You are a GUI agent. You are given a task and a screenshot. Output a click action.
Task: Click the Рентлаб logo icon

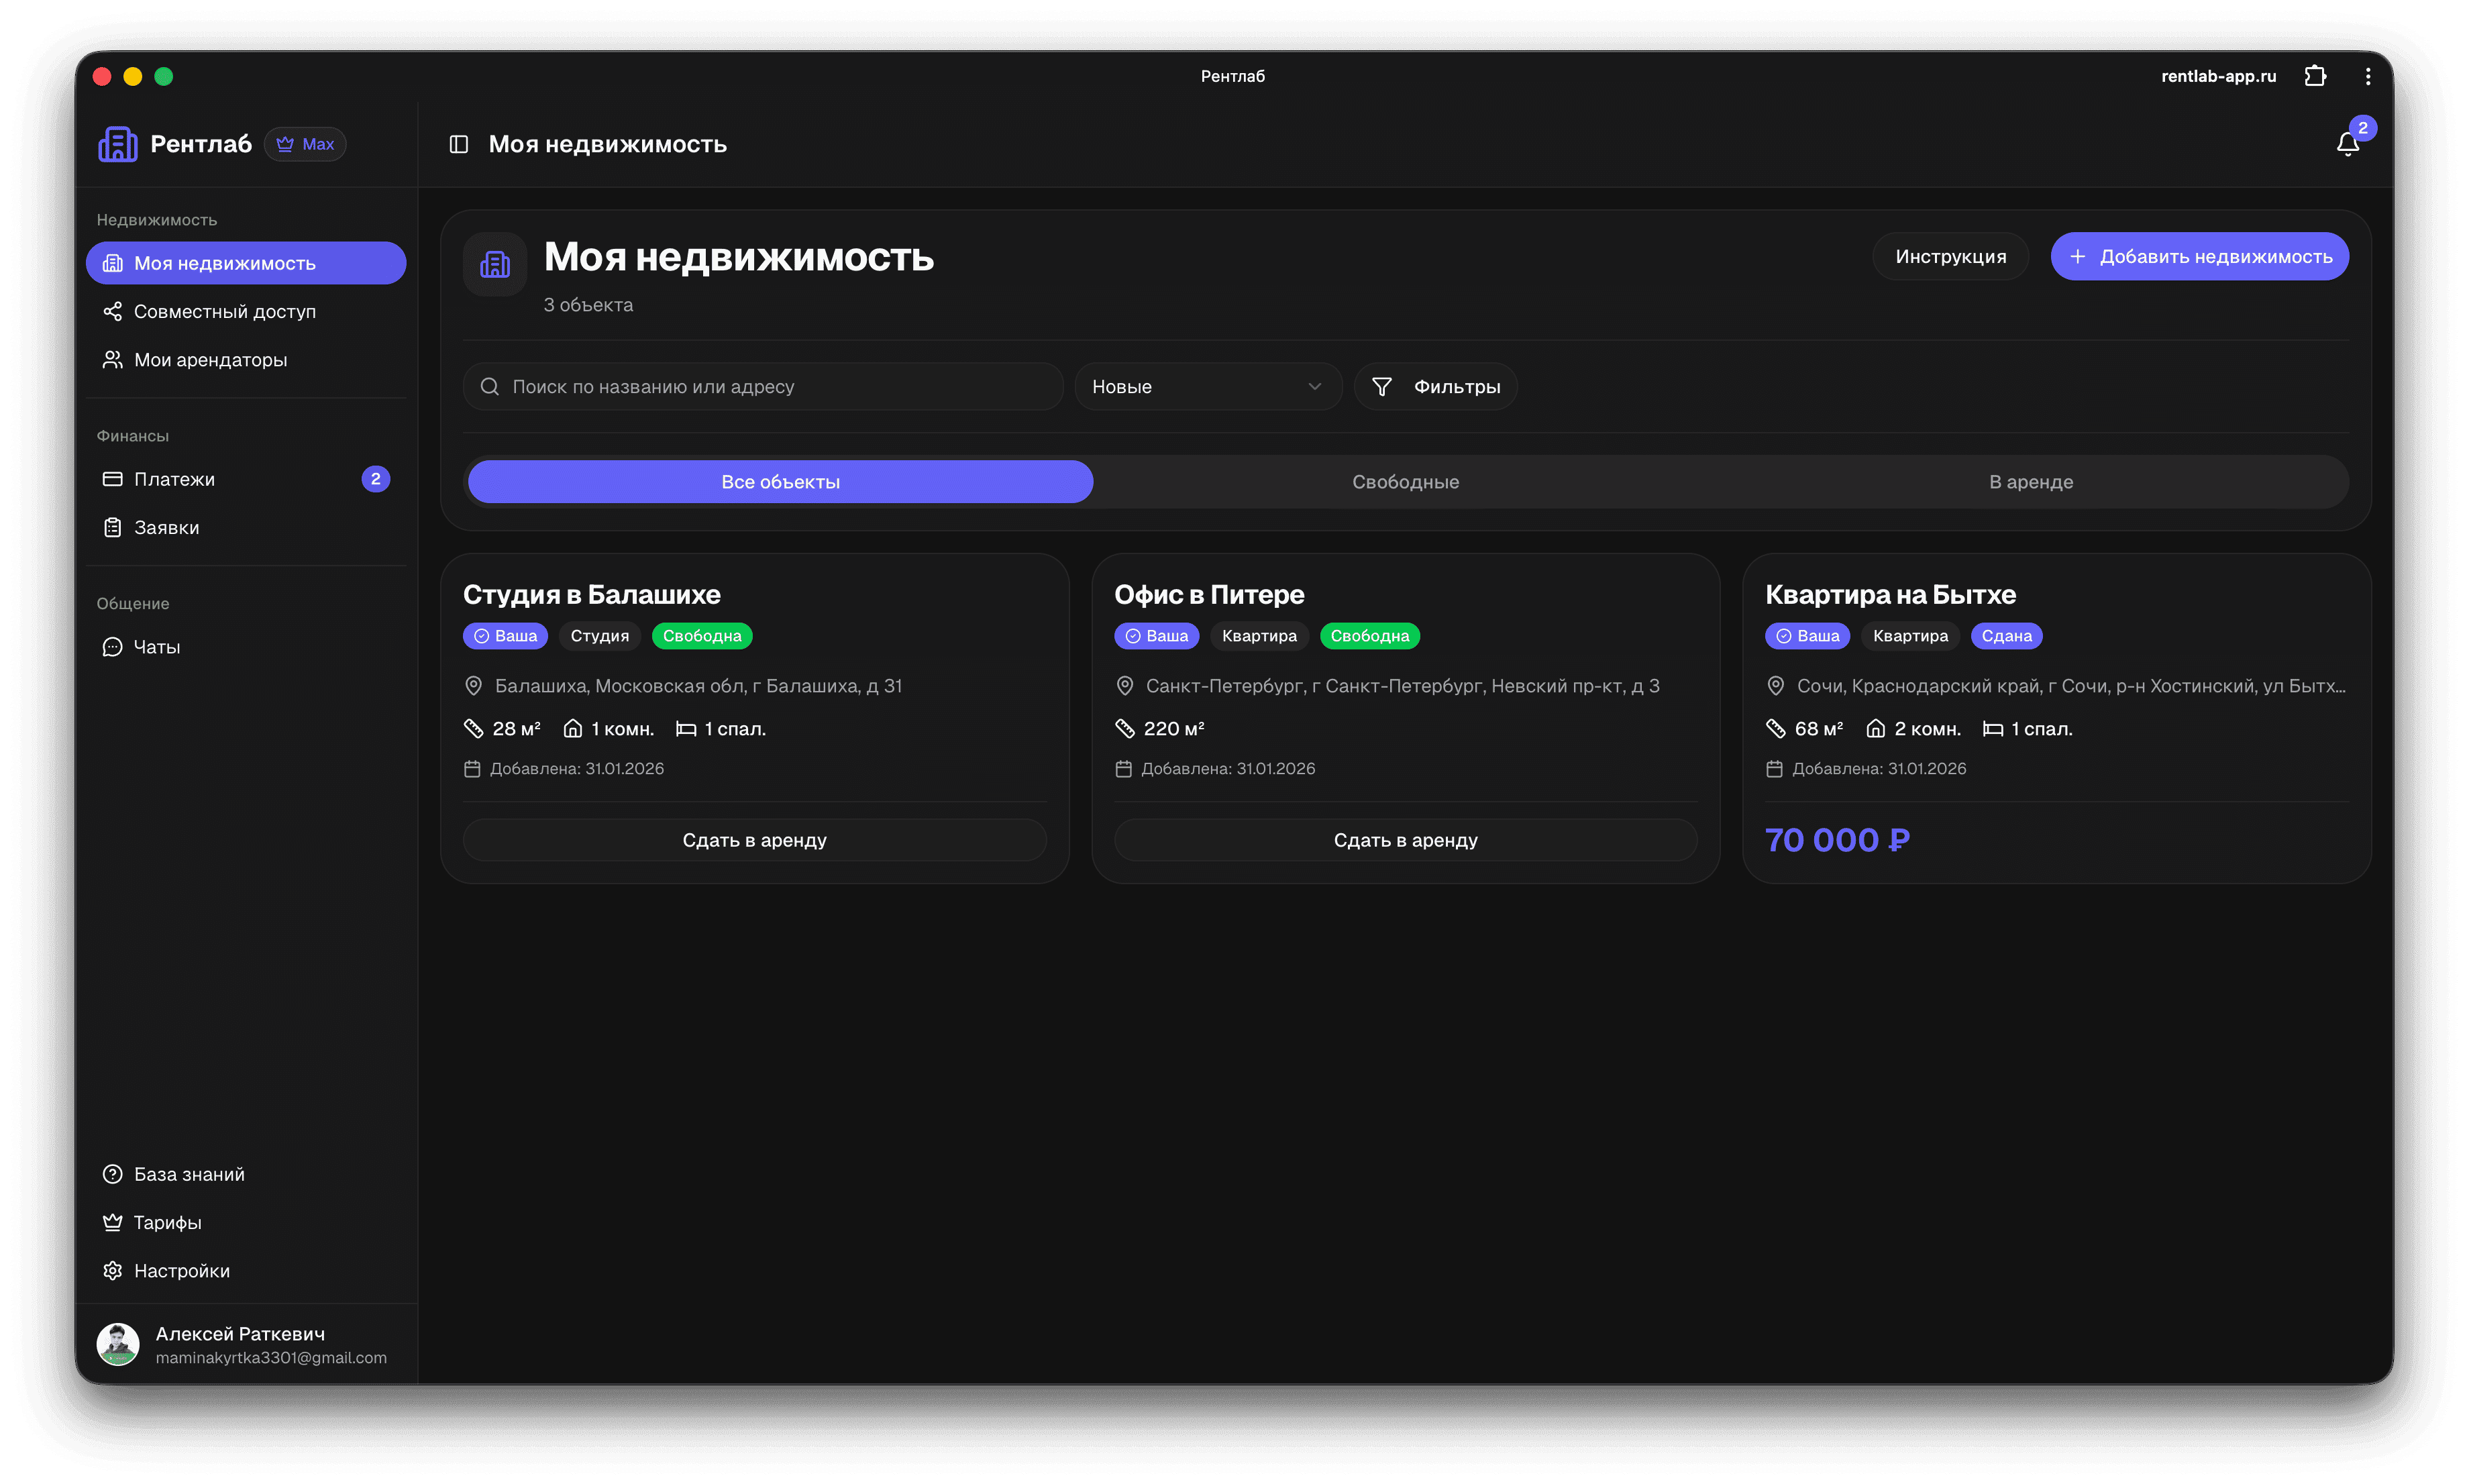click(118, 144)
